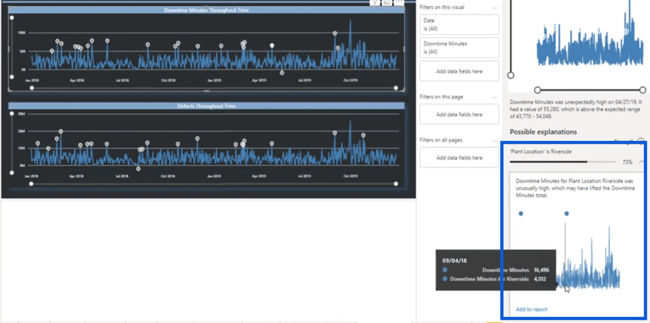Click the lower handle of Defects chart's vertical zoom slider
This screenshot has height=323, width=650.
12,172
